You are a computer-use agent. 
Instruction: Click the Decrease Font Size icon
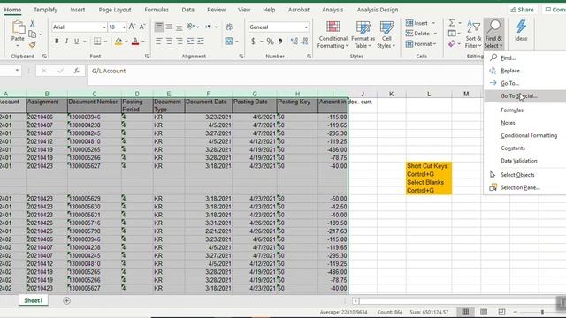click(x=142, y=26)
